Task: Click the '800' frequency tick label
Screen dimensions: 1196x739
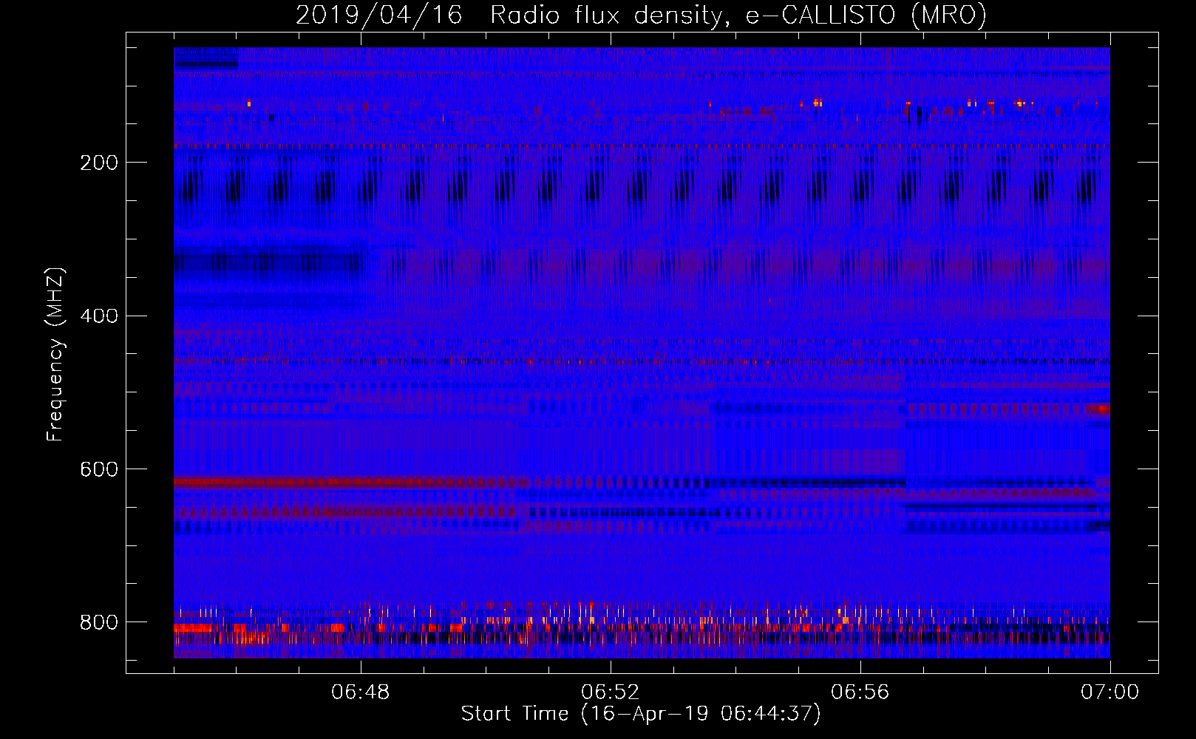Action: [99, 622]
